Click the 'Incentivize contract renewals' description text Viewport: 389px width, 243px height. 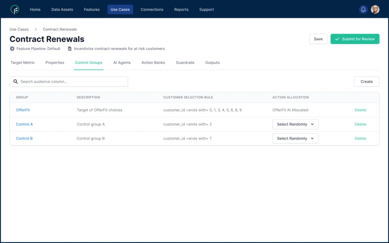pos(119,49)
